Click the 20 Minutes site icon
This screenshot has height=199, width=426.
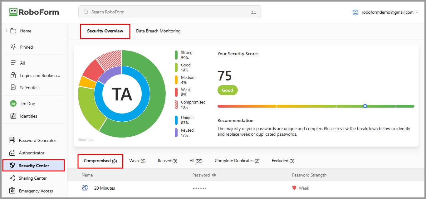coord(85,188)
